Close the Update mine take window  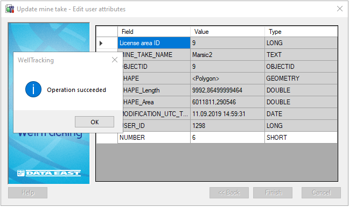click(340, 9)
